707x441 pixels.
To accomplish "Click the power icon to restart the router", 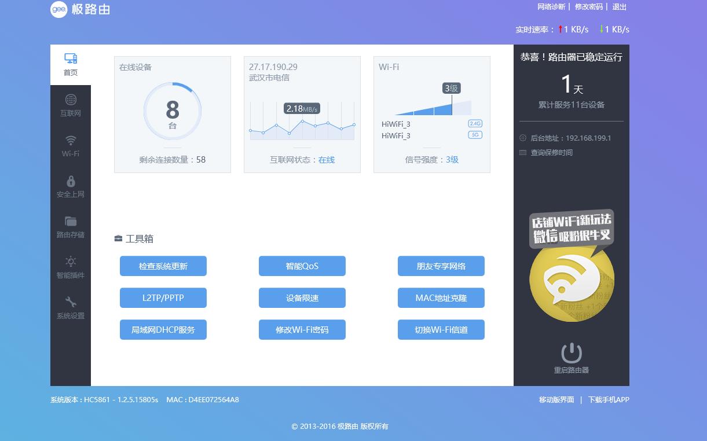I will click(571, 351).
